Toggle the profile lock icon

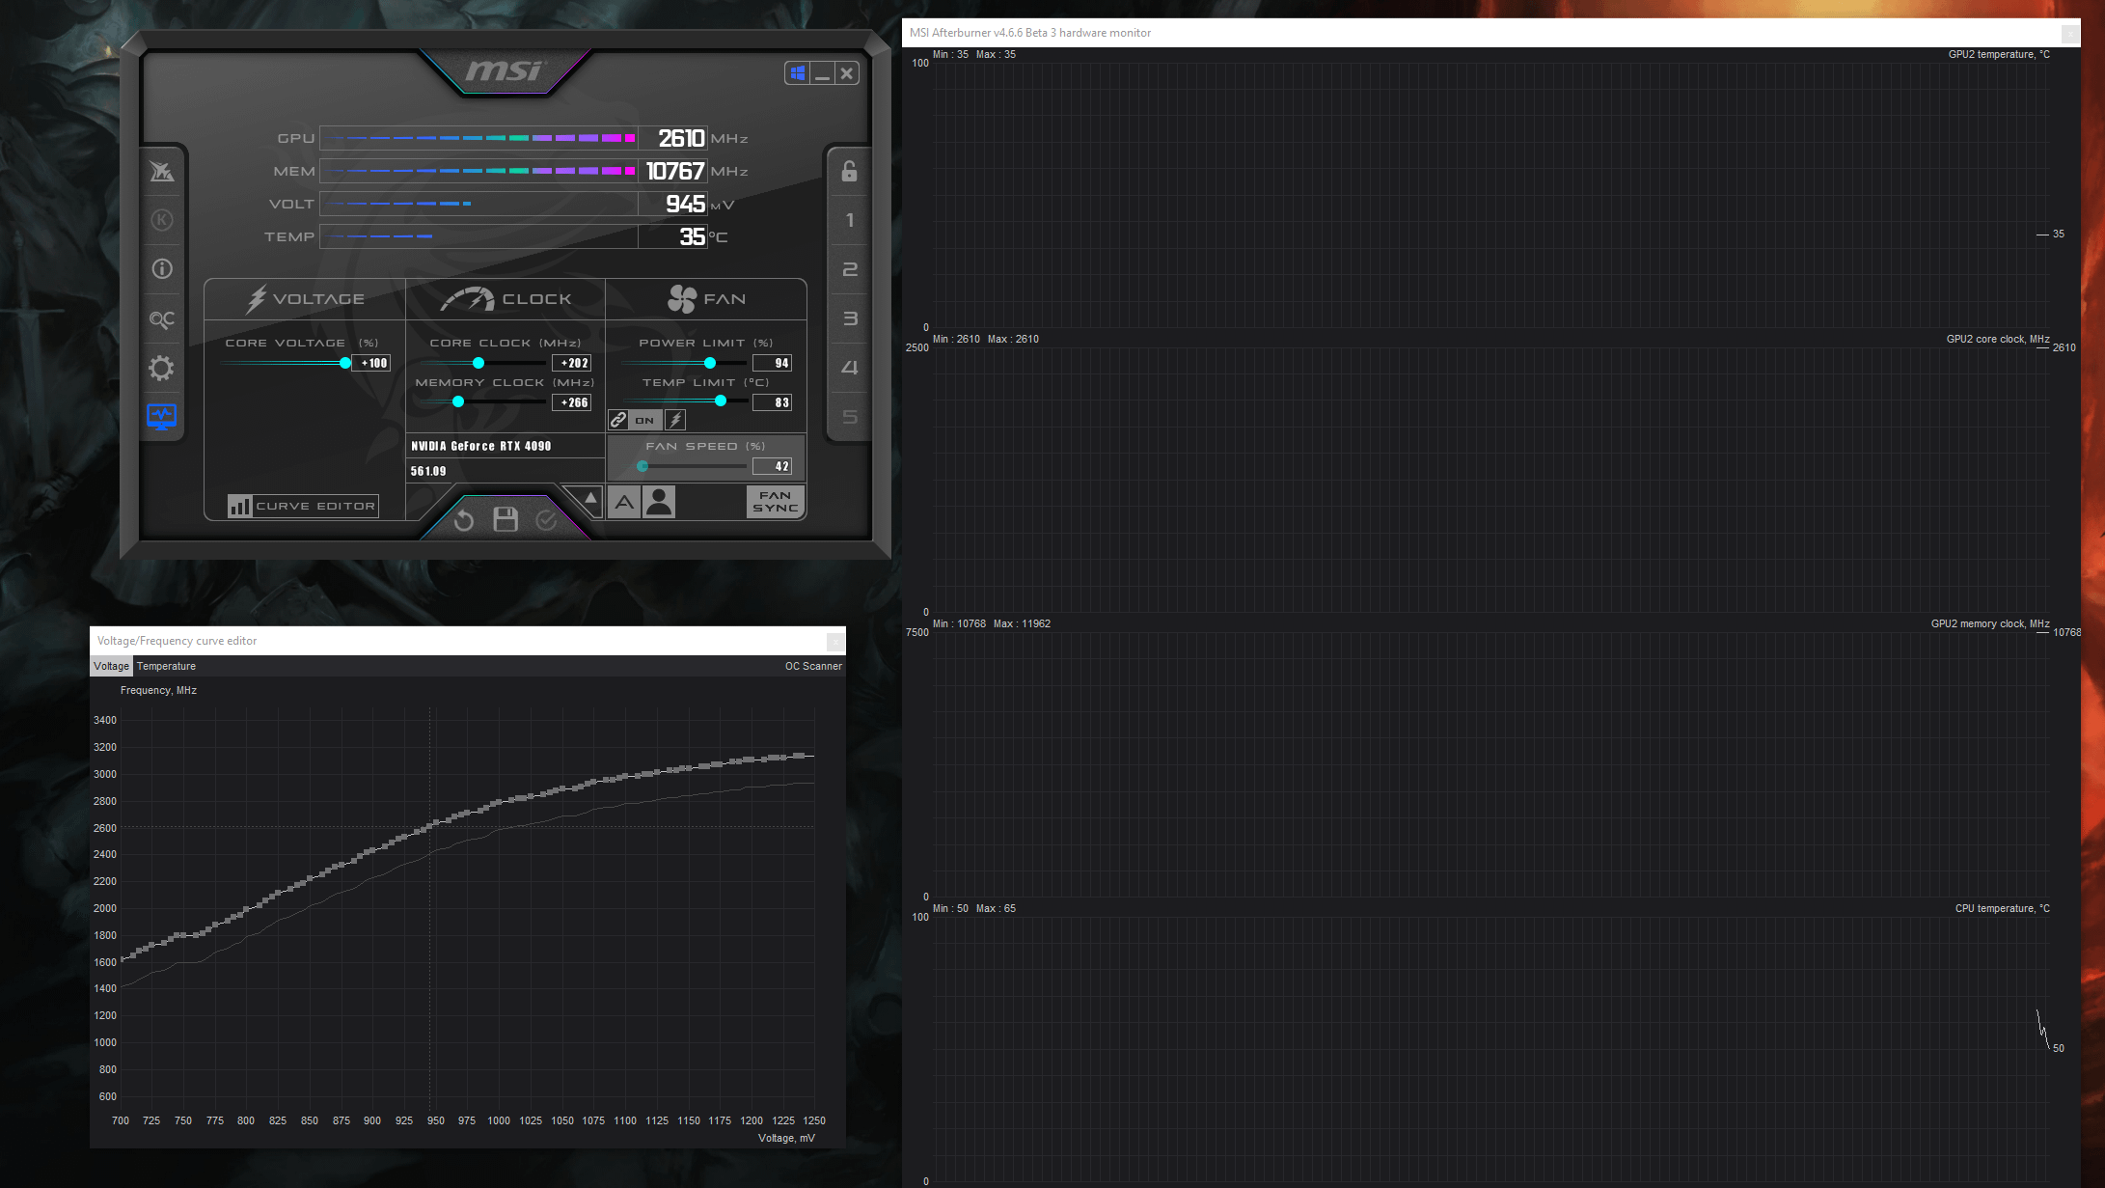coord(849,171)
